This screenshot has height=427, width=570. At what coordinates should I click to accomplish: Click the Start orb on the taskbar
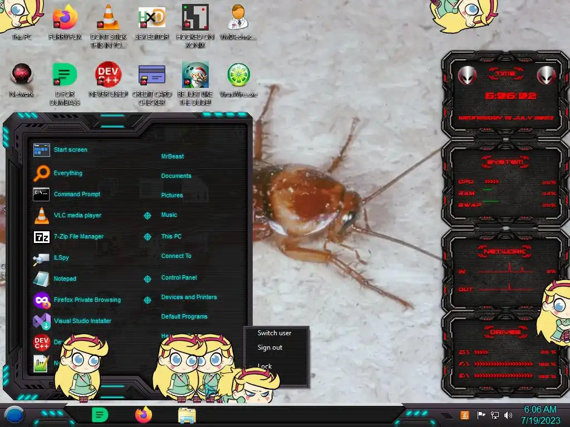14,415
